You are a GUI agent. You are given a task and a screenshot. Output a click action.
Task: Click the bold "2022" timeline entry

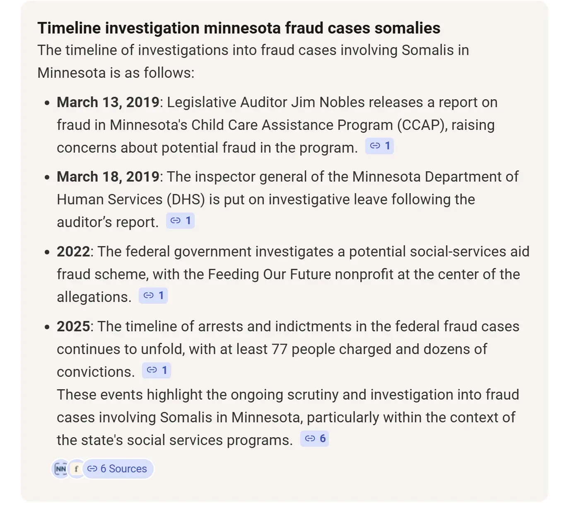(73, 251)
